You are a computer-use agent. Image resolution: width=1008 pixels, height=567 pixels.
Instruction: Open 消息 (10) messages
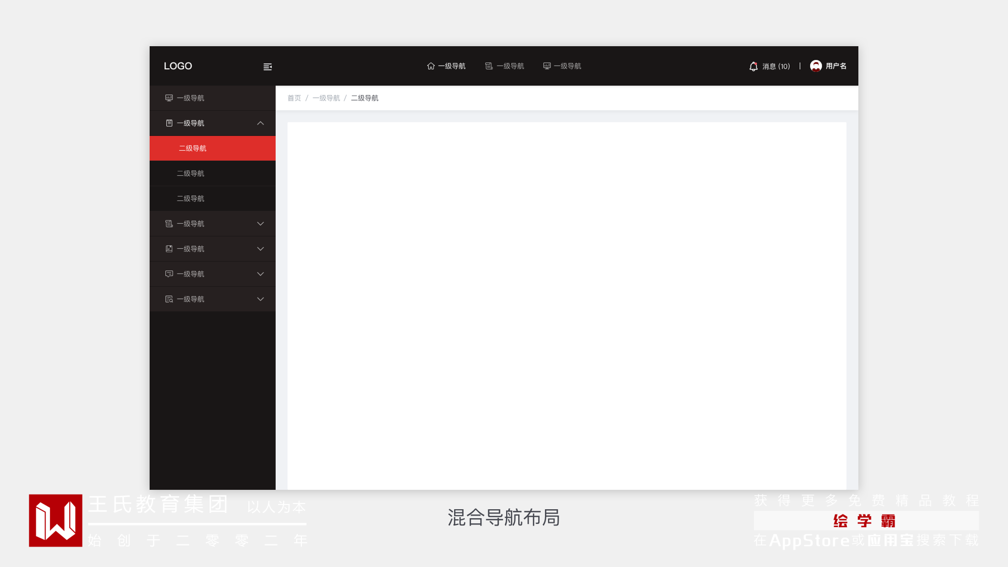[776, 67]
